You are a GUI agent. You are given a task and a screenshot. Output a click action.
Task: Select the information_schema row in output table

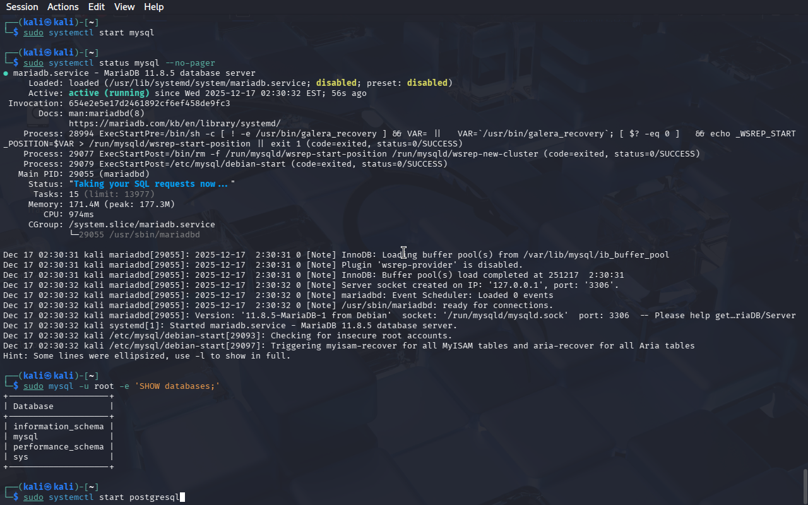58,427
